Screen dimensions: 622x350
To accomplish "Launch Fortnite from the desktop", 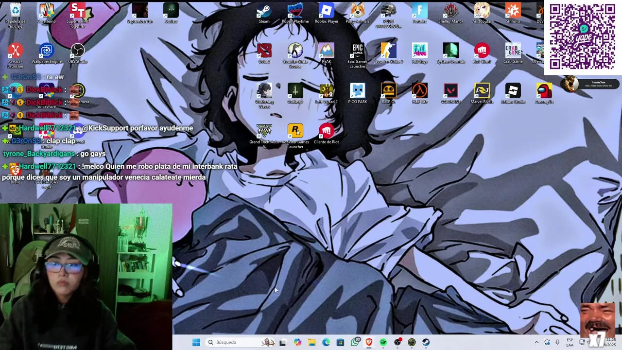I will pyautogui.click(x=419, y=13).
